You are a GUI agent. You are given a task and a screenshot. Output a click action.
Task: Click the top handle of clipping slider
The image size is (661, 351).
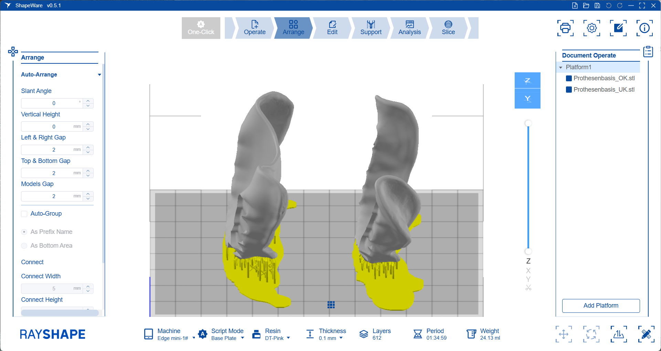click(x=528, y=123)
